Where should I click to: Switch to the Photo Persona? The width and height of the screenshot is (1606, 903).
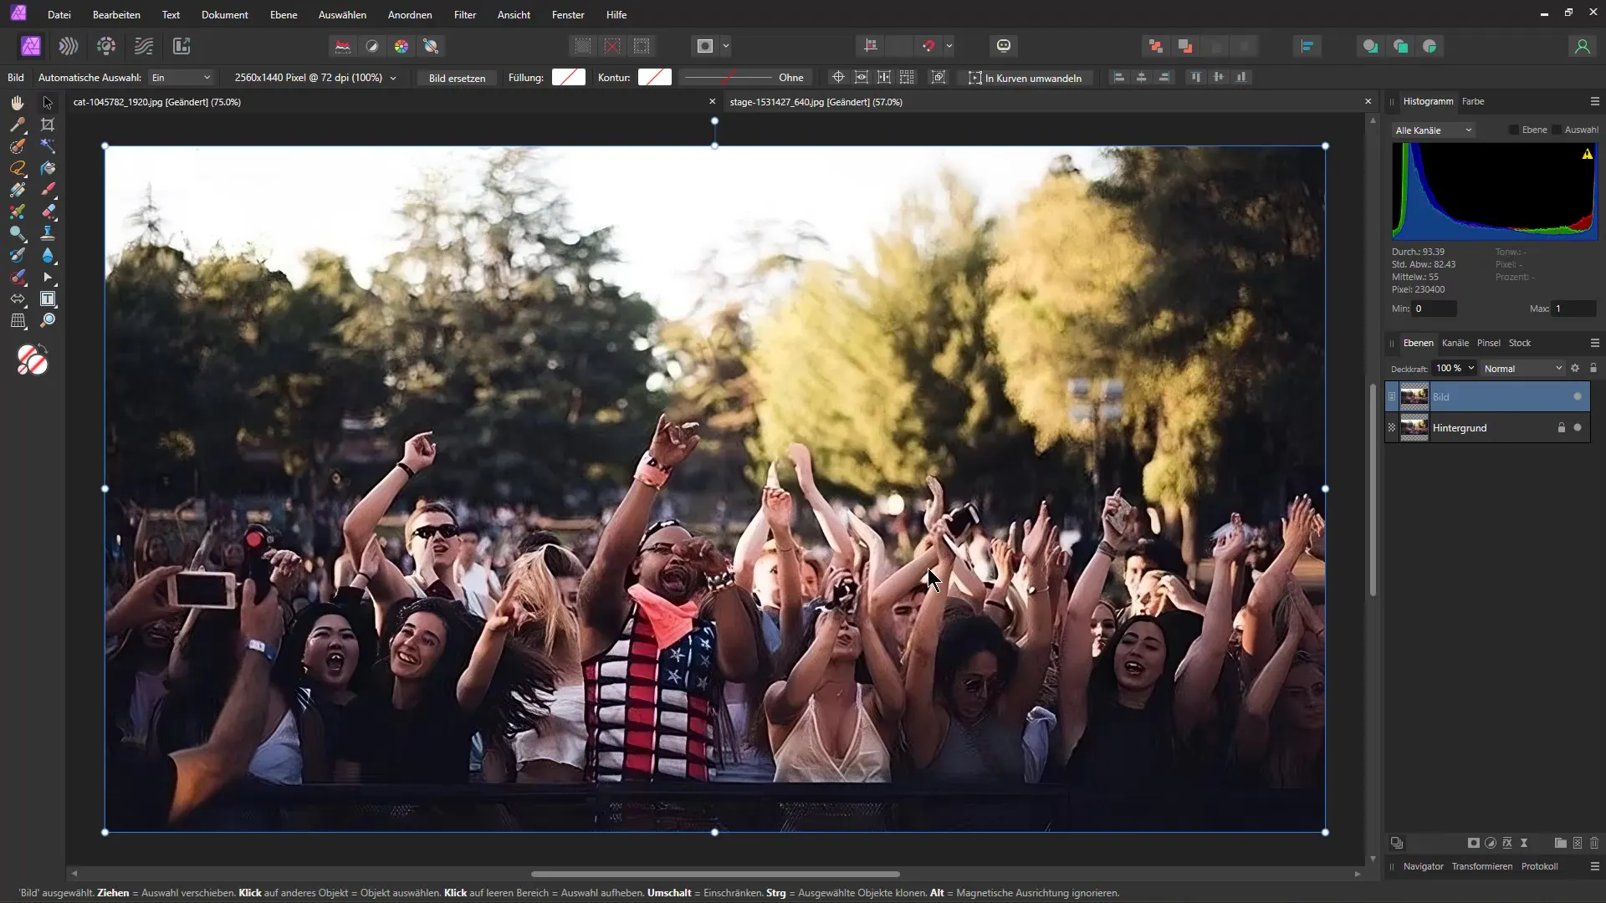coord(31,46)
